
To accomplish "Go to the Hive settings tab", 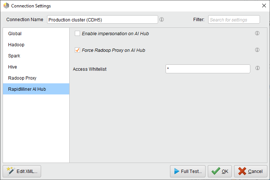I will pos(13,67).
